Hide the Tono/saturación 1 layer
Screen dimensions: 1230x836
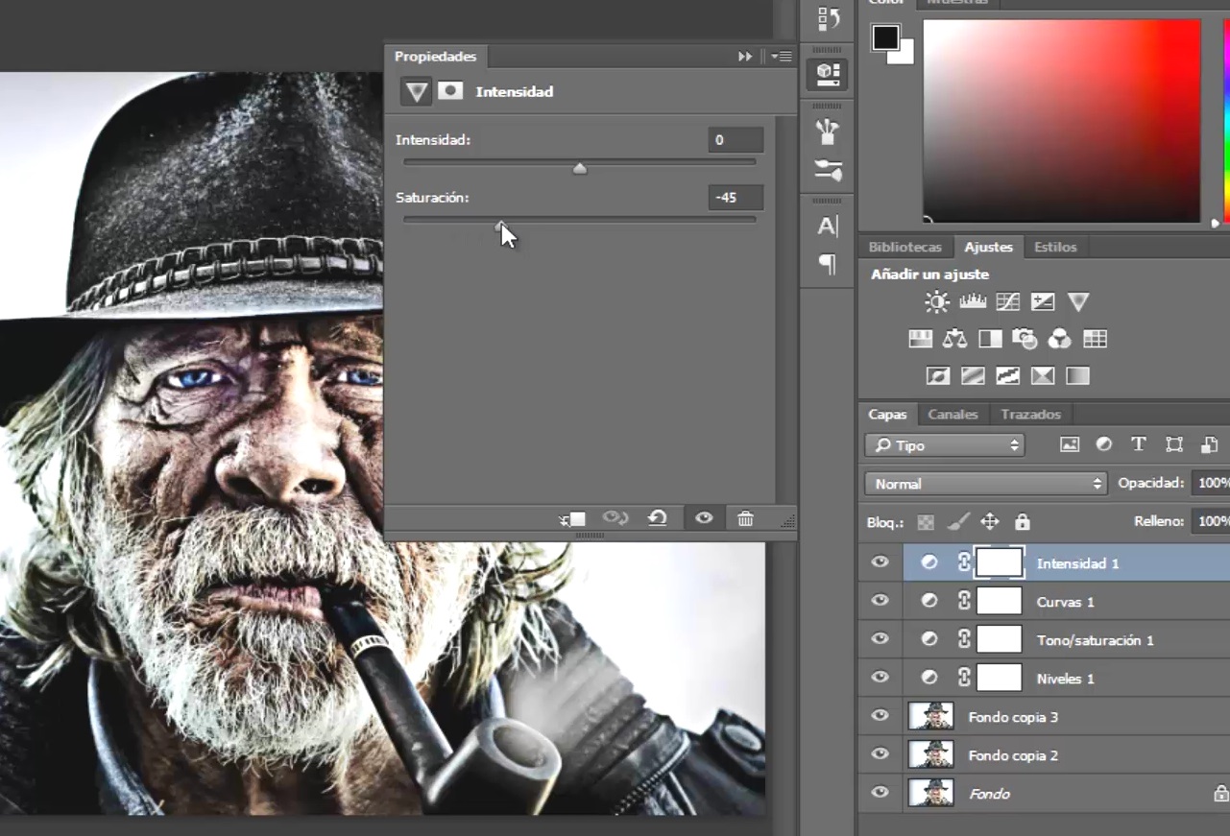pos(880,639)
